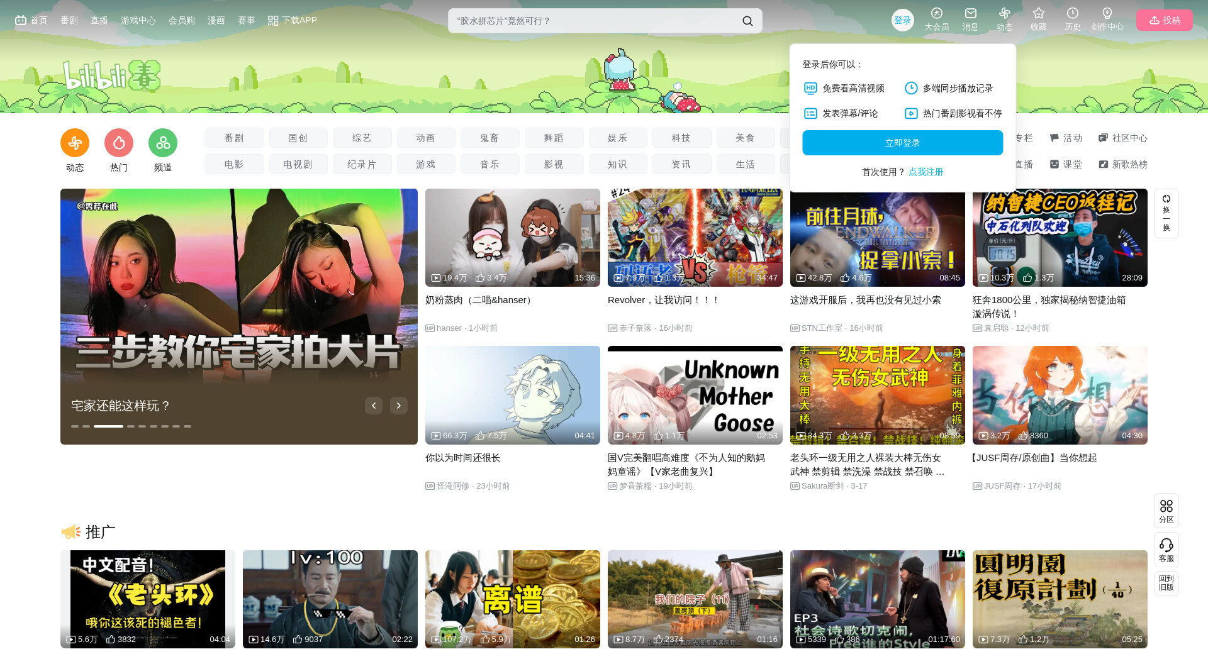Image resolution: width=1208 pixels, height=654 pixels.
Task: Select the 综艺 category tab
Action: click(362, 138)
